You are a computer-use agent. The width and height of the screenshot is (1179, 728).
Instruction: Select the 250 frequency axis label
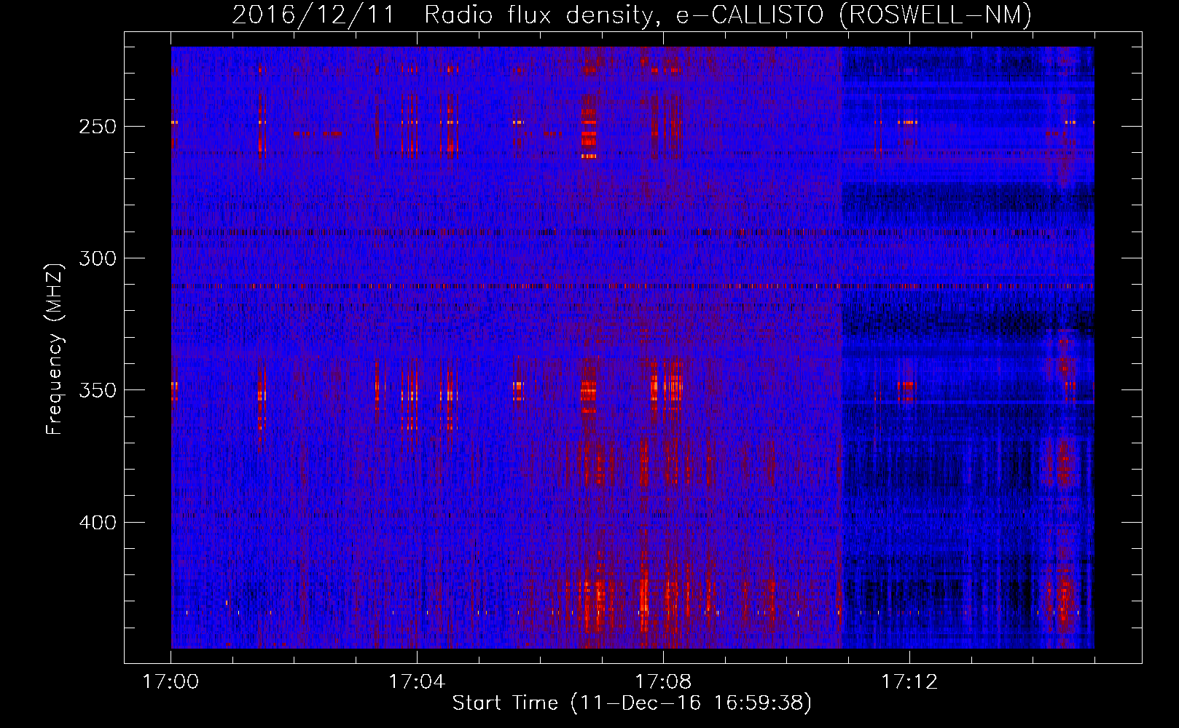97,127
